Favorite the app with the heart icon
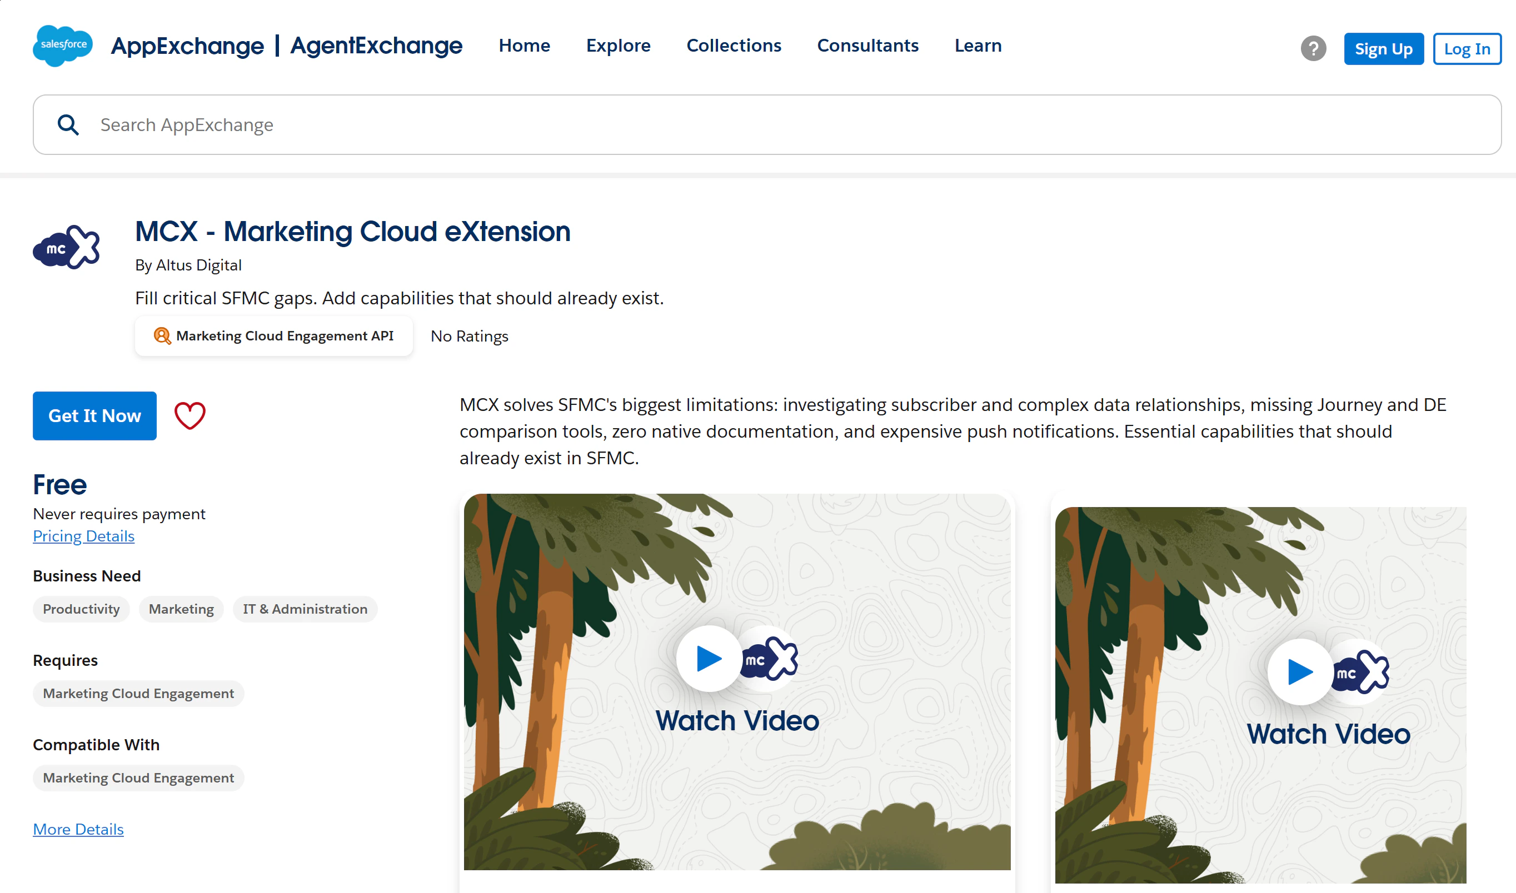 [x=189, y=416]
